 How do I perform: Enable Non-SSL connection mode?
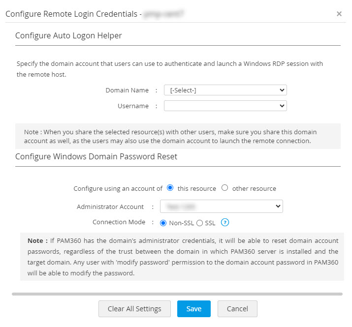tap(164, 223)
